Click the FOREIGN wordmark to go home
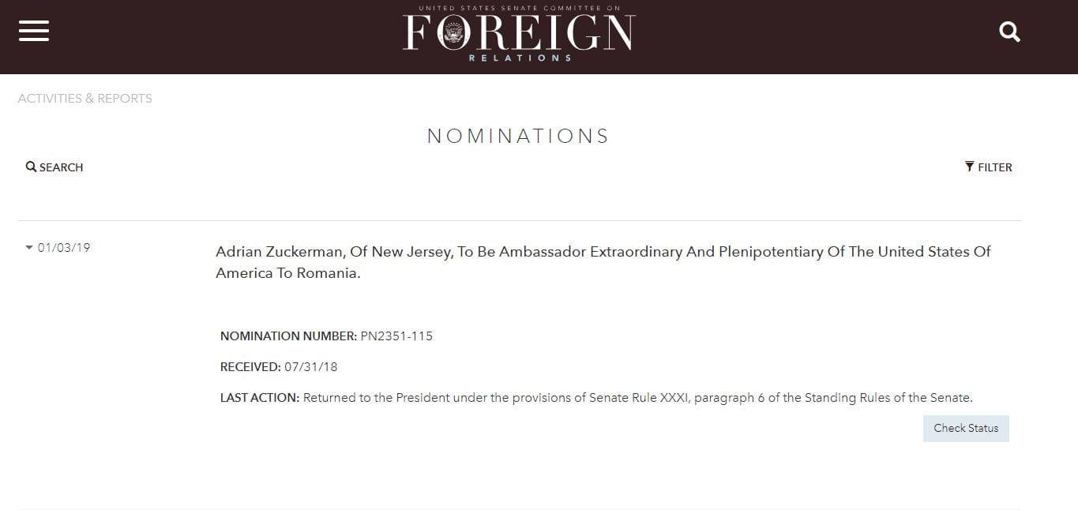The width and height of the screenshot is (1078, 510). [519, 33]
